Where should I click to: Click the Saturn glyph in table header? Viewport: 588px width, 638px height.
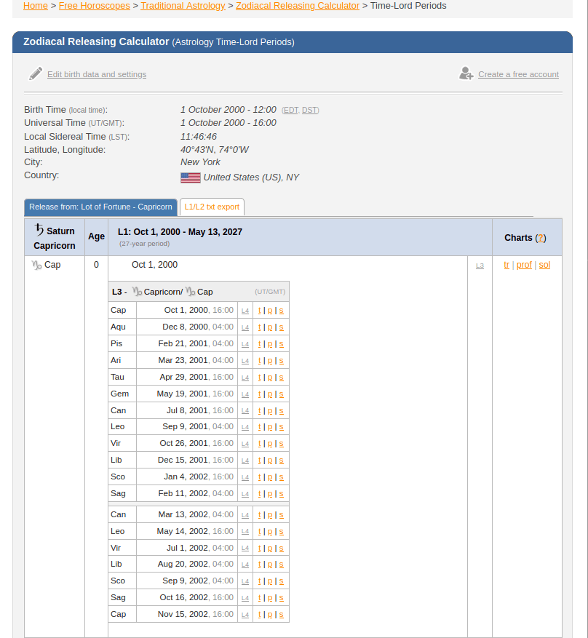tap(39, 230)
